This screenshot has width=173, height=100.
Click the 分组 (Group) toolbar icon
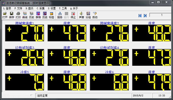point(88,15)
